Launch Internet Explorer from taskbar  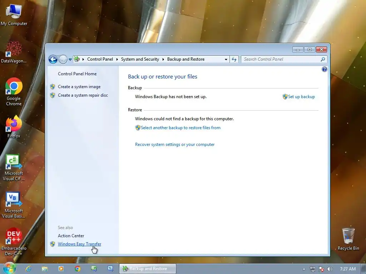point(28,269)
